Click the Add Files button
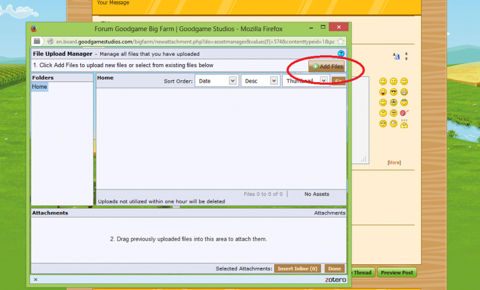Screen dimensions: 480x290 [327, 67]
